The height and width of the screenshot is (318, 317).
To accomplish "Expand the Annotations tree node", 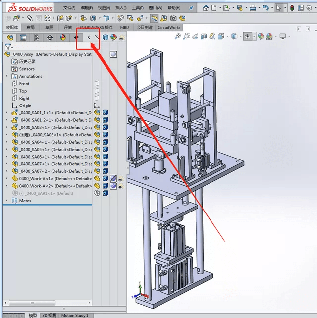I will pyautogui.click(x=6, y=76).
